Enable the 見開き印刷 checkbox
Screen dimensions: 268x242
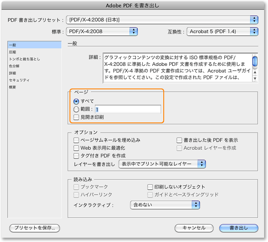click(x=76, y=117)
